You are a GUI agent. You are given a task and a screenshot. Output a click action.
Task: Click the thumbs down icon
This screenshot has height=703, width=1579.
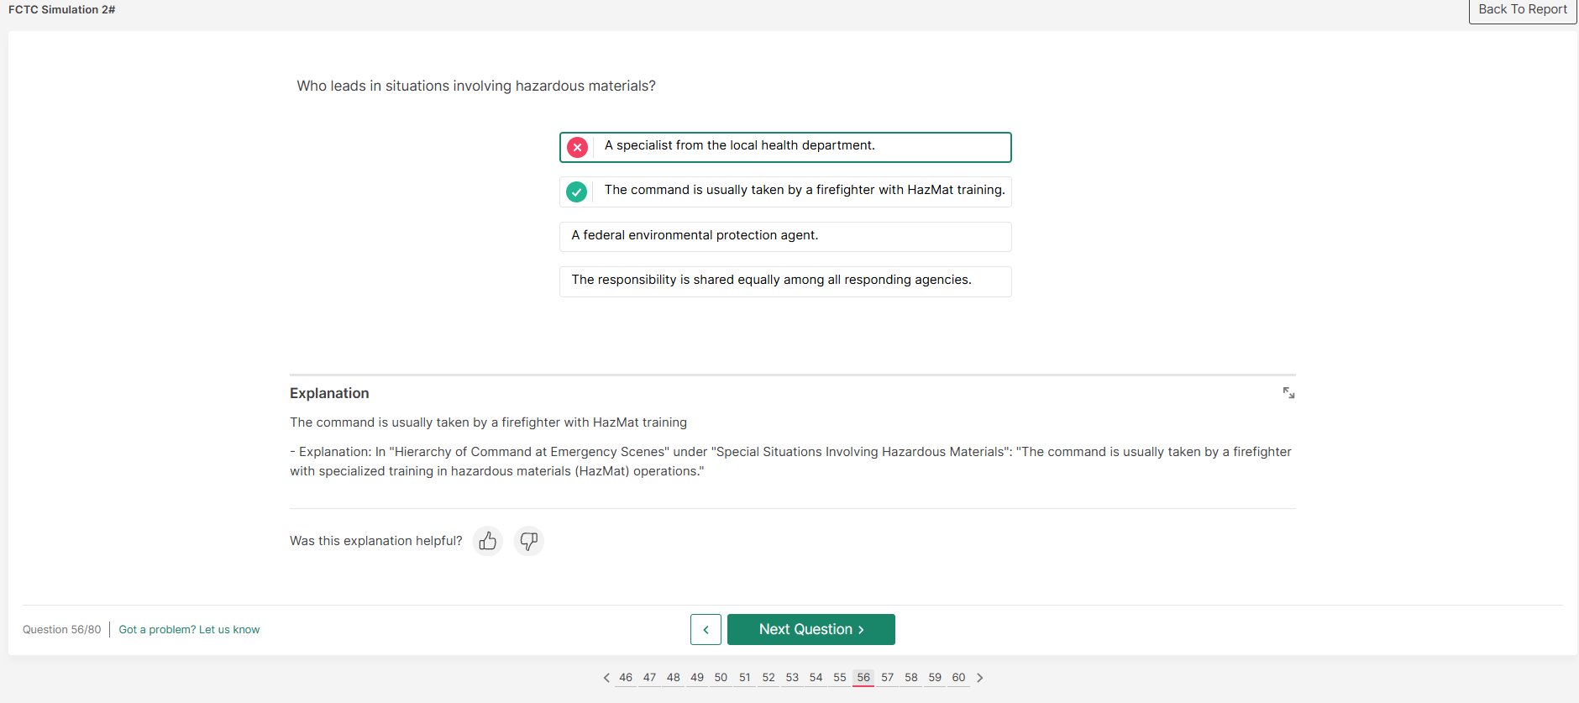[x=528, y=541]
